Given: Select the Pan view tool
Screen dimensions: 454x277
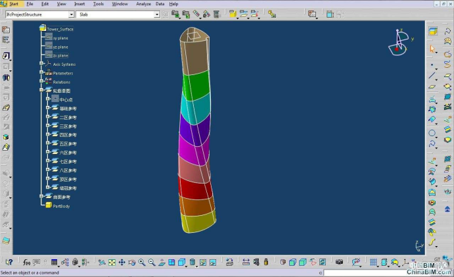Looking at the screenshot, I should point(122,262).
